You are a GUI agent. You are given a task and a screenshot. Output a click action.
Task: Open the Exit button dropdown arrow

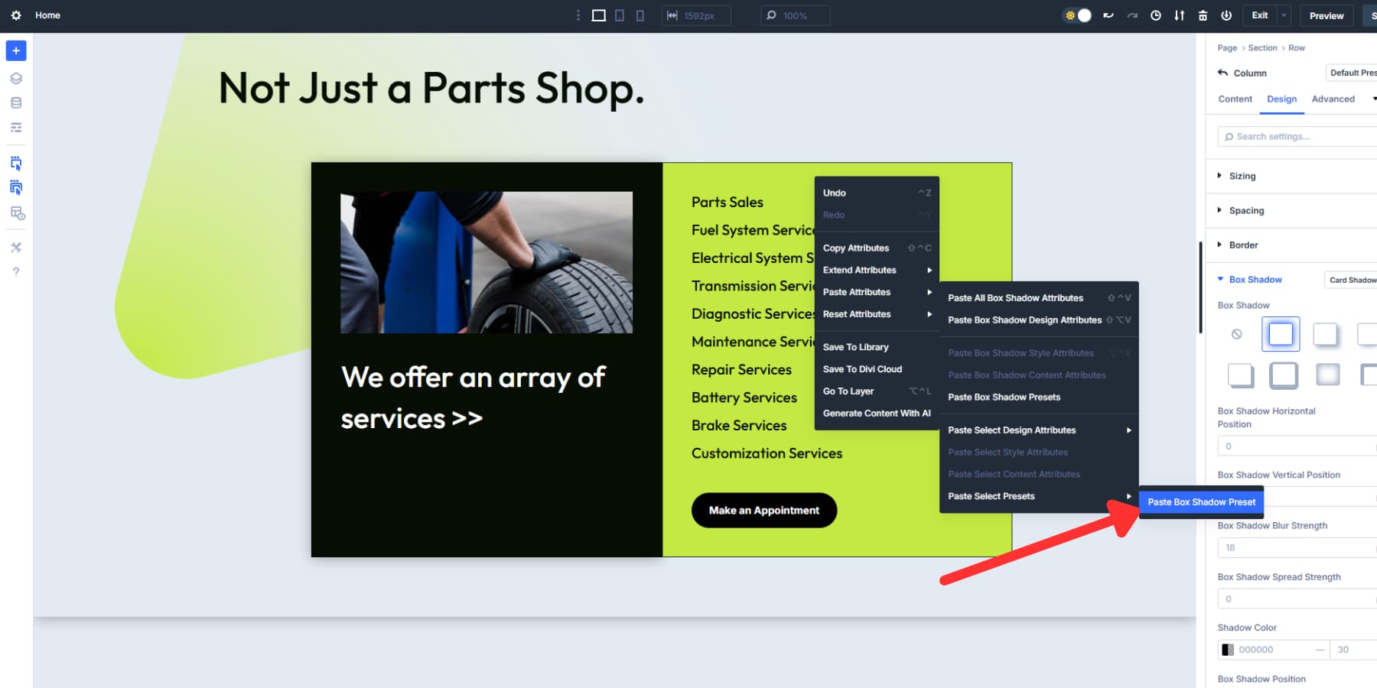1283,15
